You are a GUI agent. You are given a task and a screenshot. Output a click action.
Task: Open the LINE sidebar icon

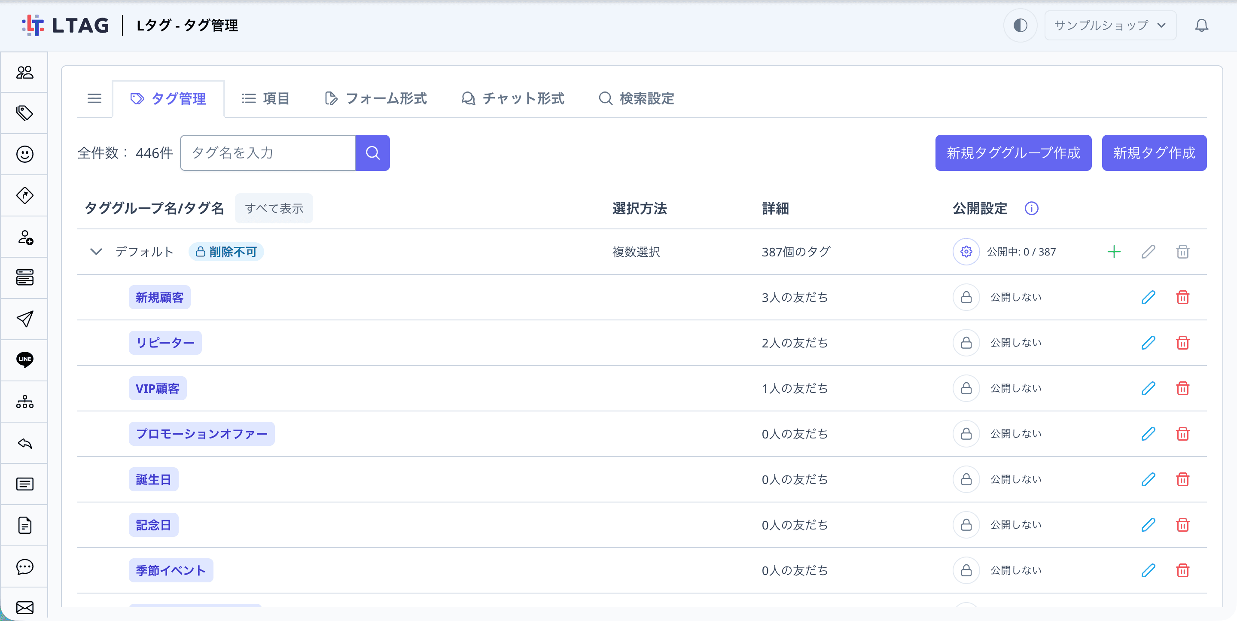pyautogui.click(x=24, y=360)
